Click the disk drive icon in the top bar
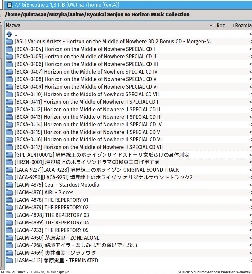The width and height of the screenshot is (252, 274). (x=10, y=5)
